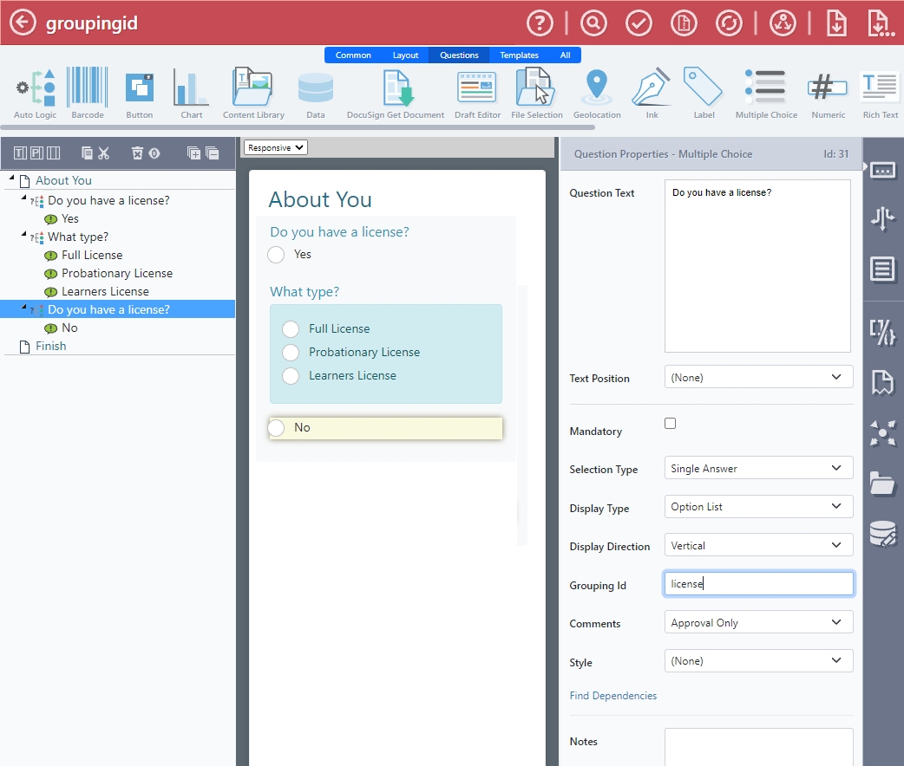904x766 pixels.
Task: Add an Auto Logic question
Action: [36, 94]
